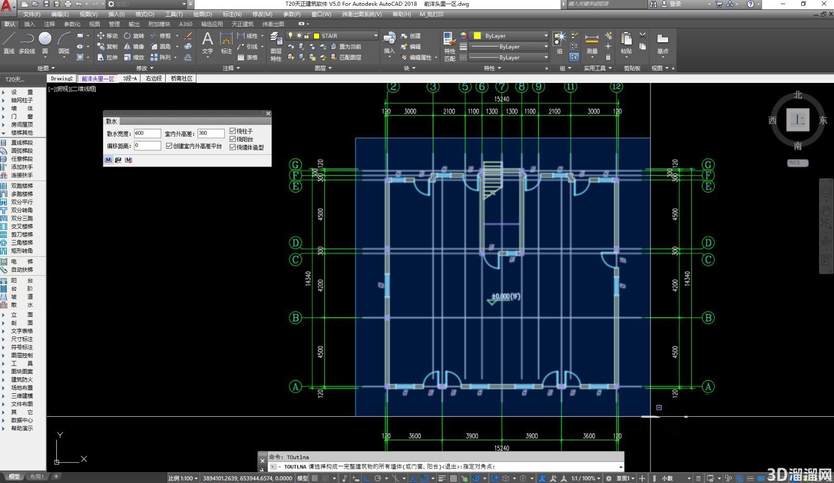Switch to the 桥南社区 drawing tab

(x=181, y=78)
